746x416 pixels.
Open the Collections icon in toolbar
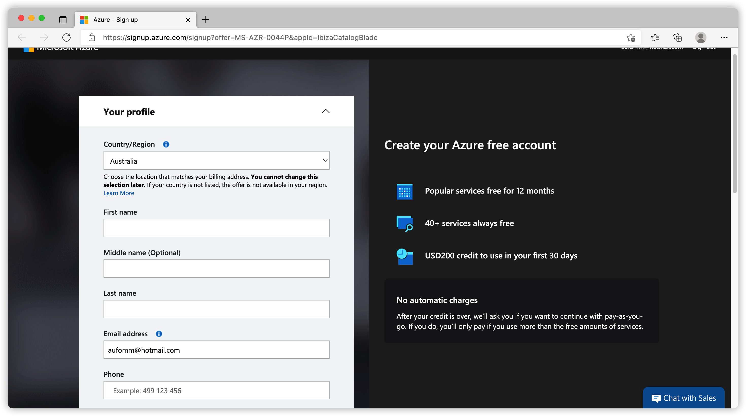point(677,37)
